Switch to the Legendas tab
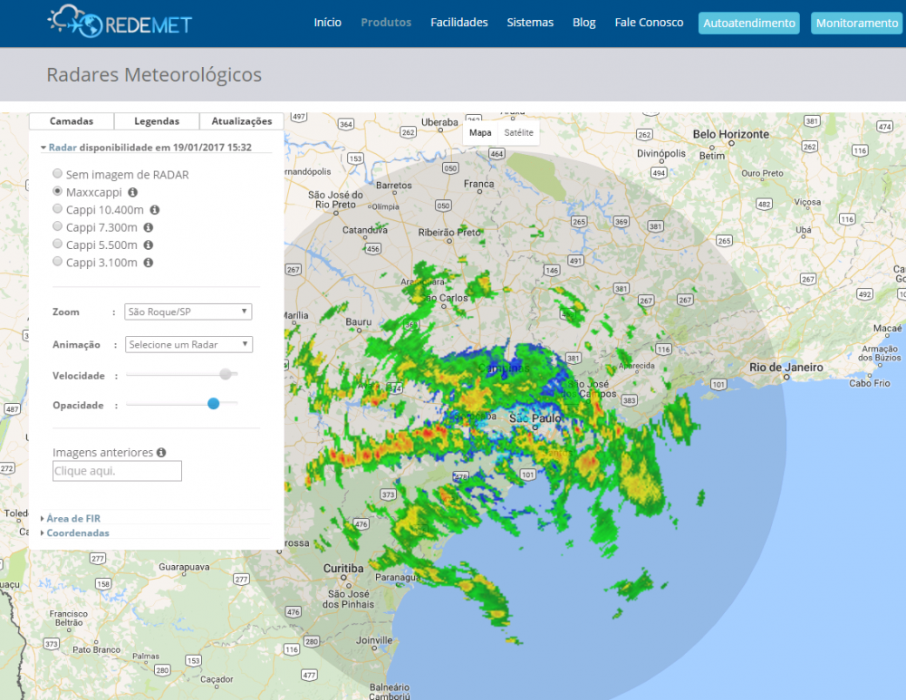Image resolution: width=906 pixels, height=700 pixels. 157,120
